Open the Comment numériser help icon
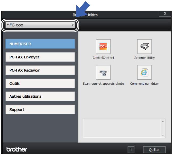This screenshot has width=173, height=155. (x=145, y=72)
